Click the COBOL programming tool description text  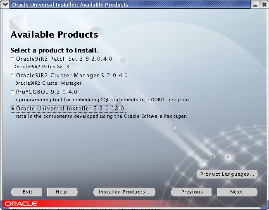[101, 100]
